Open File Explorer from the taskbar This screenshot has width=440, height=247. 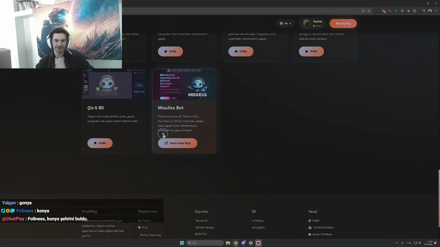coord(228,243)
